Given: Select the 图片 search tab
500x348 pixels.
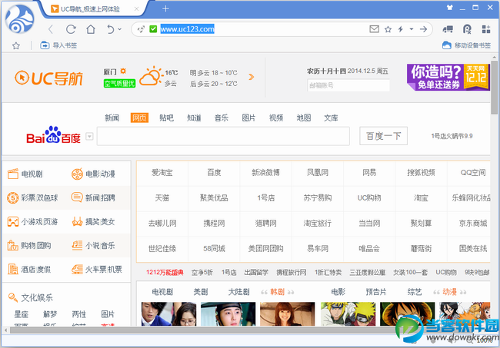Looking at the screenshot, I should (x=248, y=118).
